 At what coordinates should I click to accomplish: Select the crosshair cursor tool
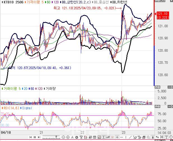coord(117,137)
